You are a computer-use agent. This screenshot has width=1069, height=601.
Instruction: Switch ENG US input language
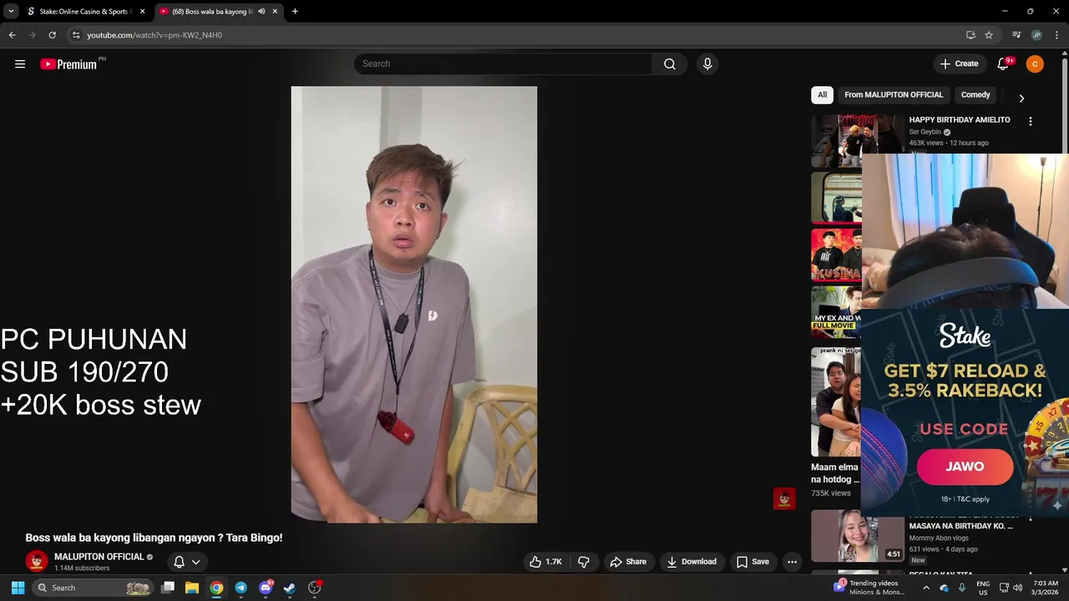[x=983, y=588]
